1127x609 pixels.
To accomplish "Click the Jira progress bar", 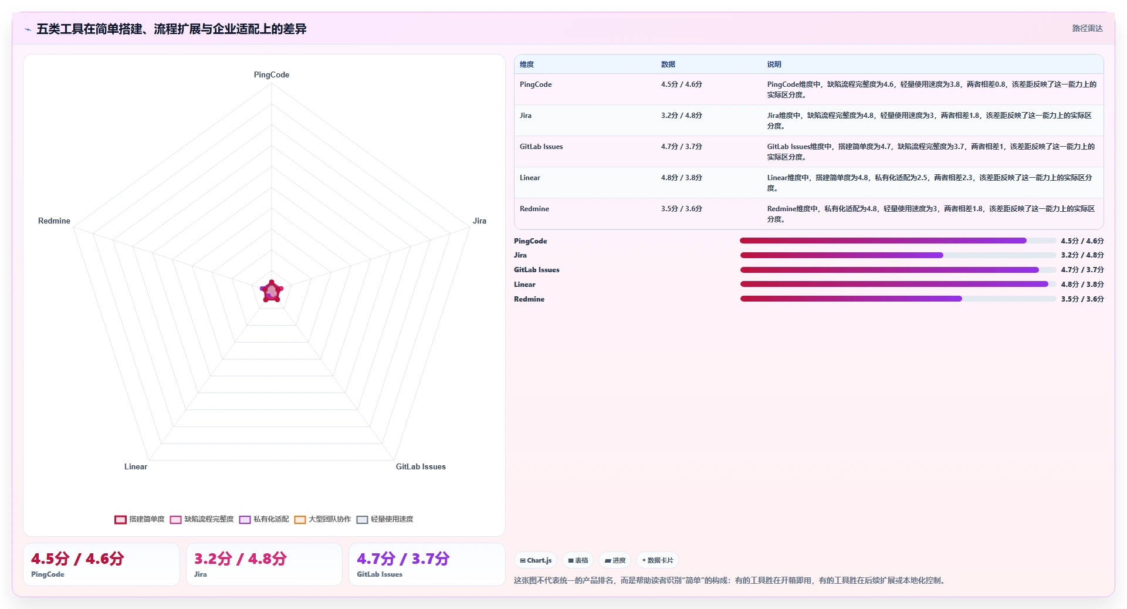I will (x=898, y=255).
